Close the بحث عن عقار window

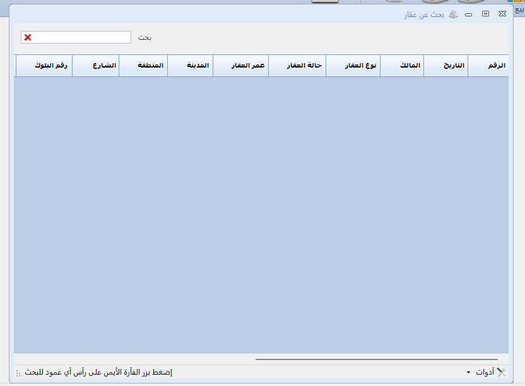[502, 14]
